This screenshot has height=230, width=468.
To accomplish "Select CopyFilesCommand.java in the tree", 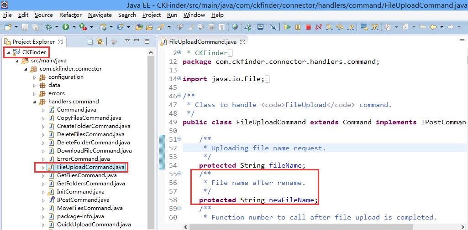I will (89, 118).
